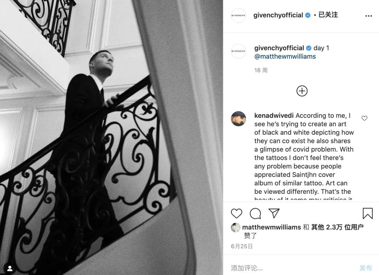
Task: Like kenadwivedi's comment with small heart
Action: [x=365, y=118]
